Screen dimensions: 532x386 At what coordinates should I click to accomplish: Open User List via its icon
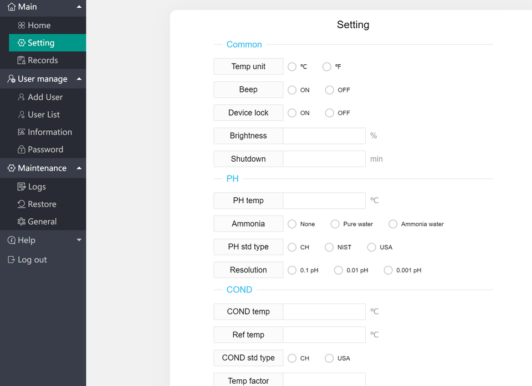[x=22, y=115]
